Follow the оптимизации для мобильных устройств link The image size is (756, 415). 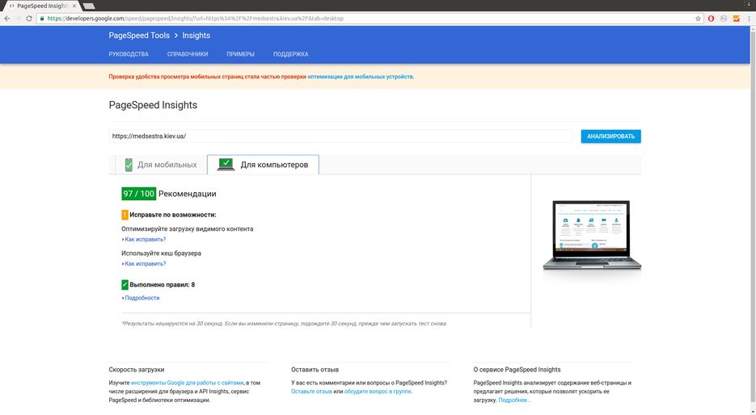[x=360, y=77]
